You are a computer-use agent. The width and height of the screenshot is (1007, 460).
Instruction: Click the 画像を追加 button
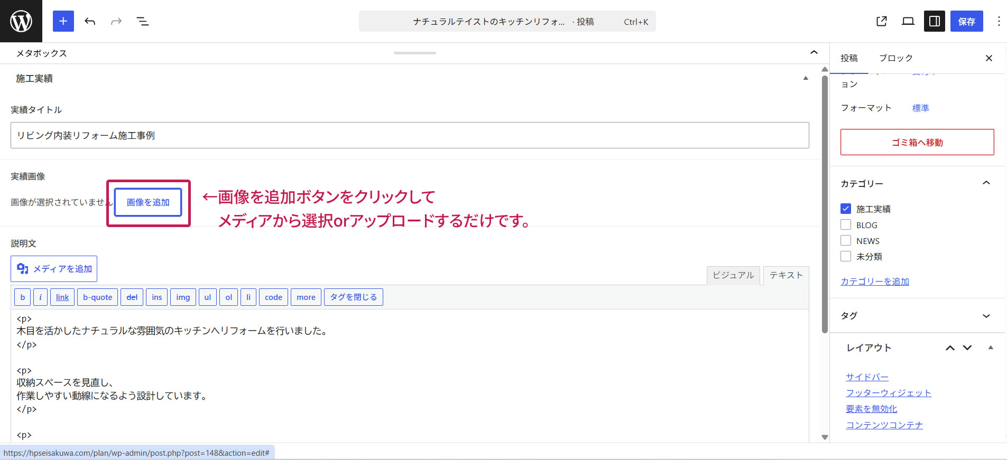[148, 202]
